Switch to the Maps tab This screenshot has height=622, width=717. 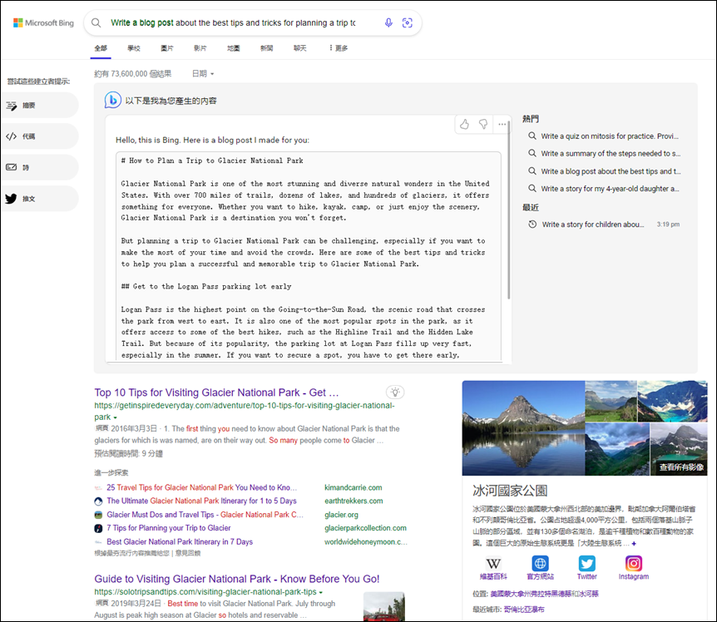[x=233, y=48]
